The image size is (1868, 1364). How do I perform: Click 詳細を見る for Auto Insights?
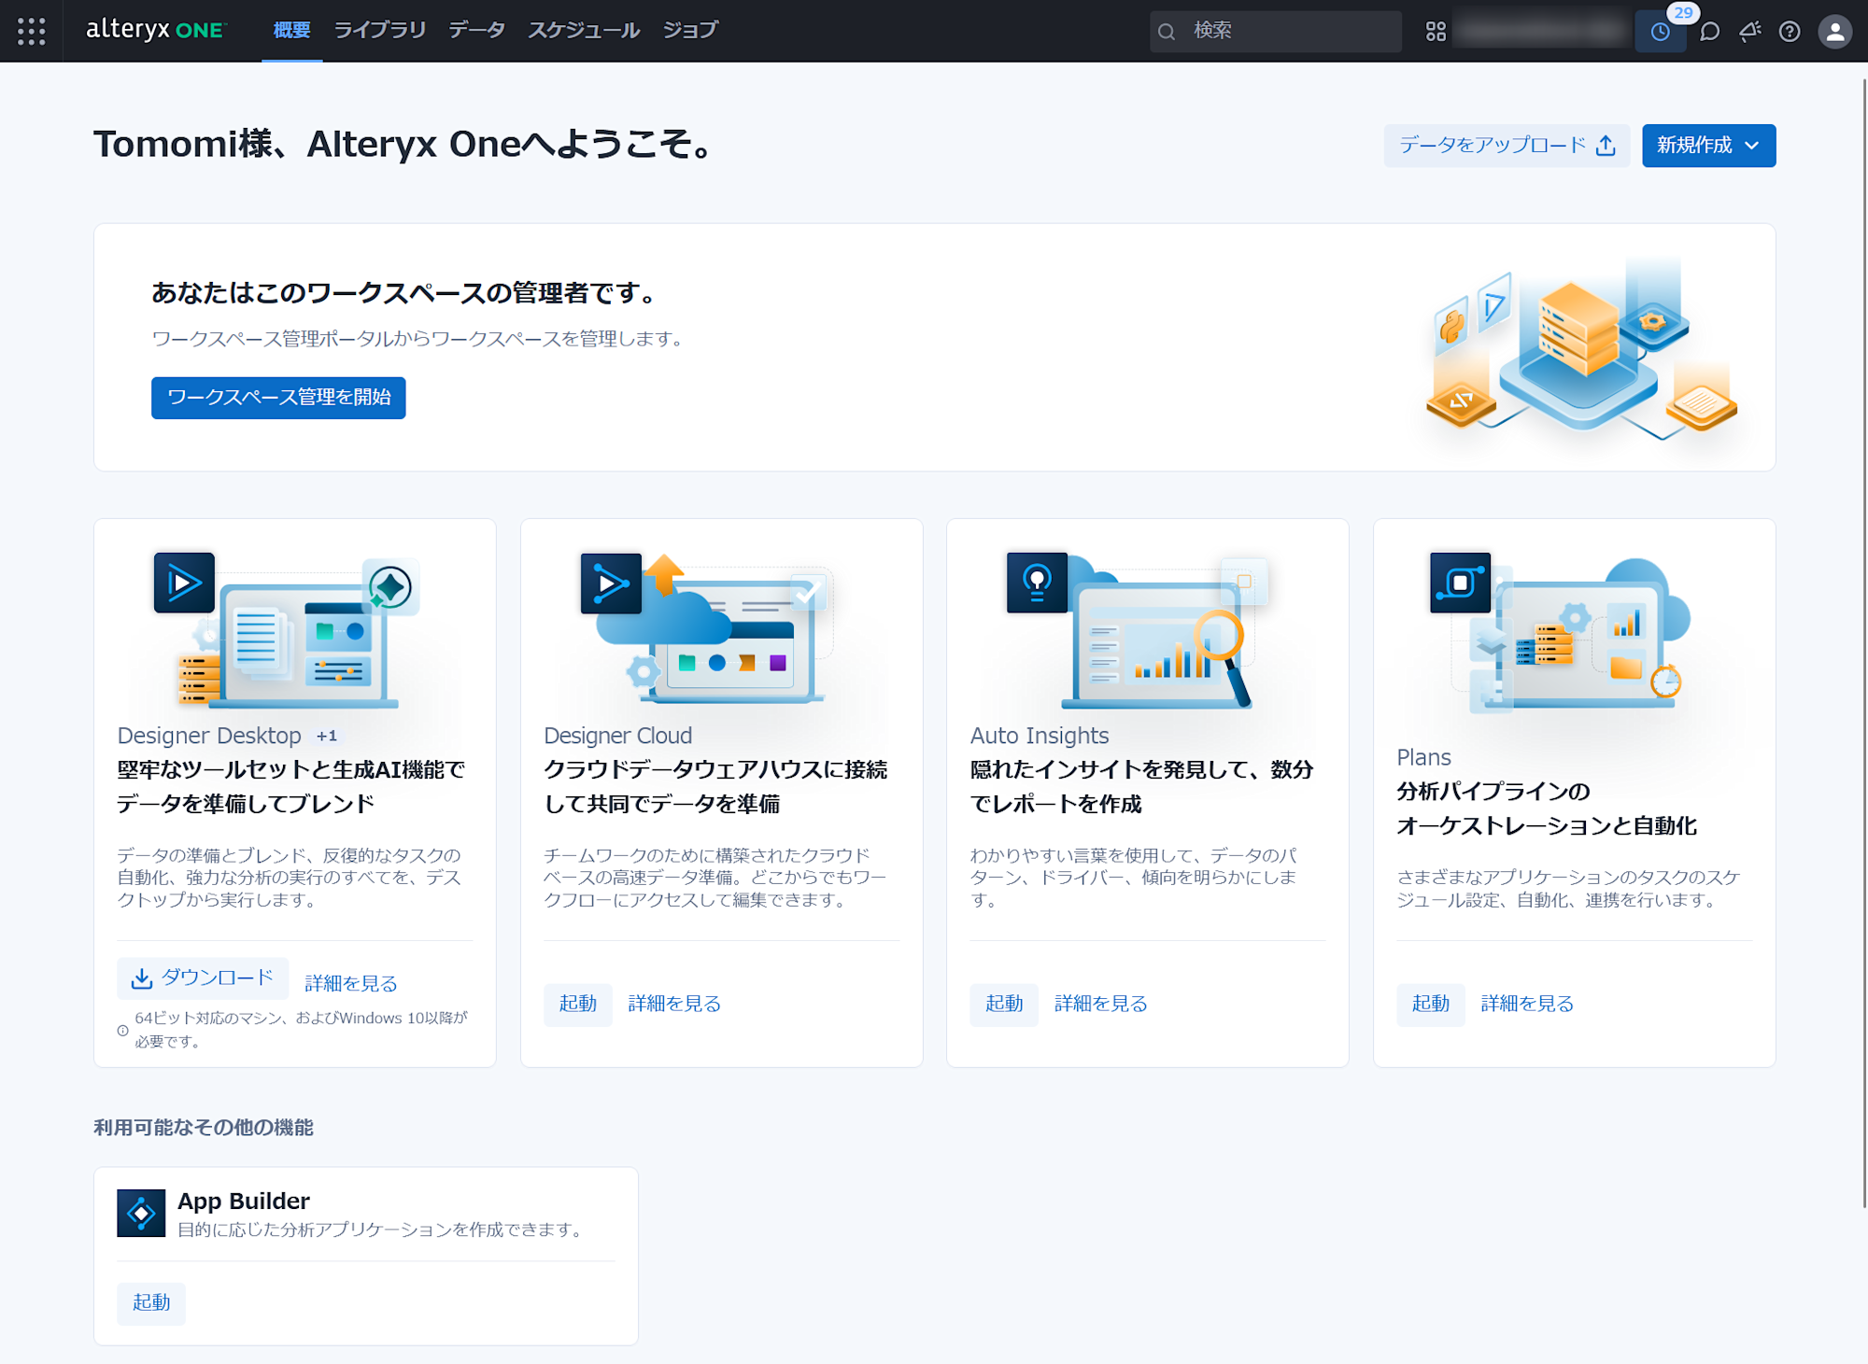click(x=1100, y=1004)
